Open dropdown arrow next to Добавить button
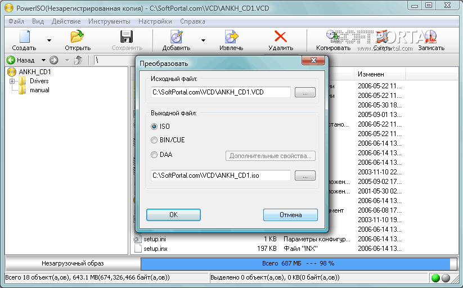 coord(203,40)
